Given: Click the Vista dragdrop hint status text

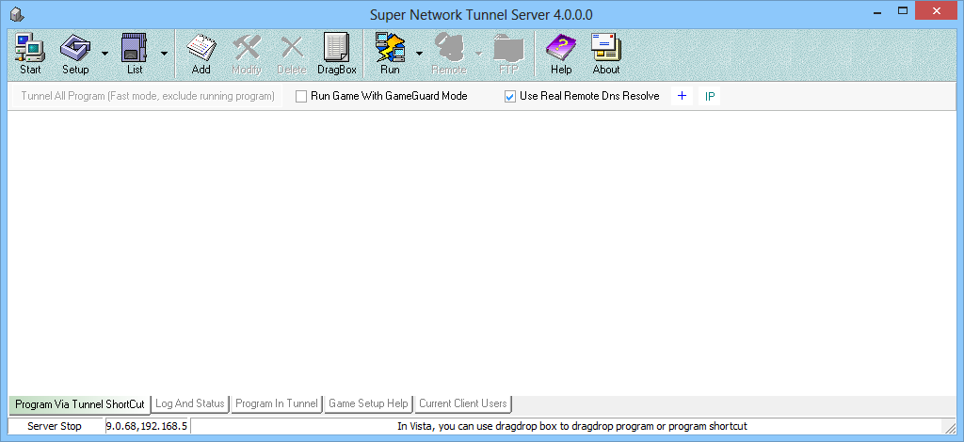Looking at the screenshot, I should pos(571,426).
